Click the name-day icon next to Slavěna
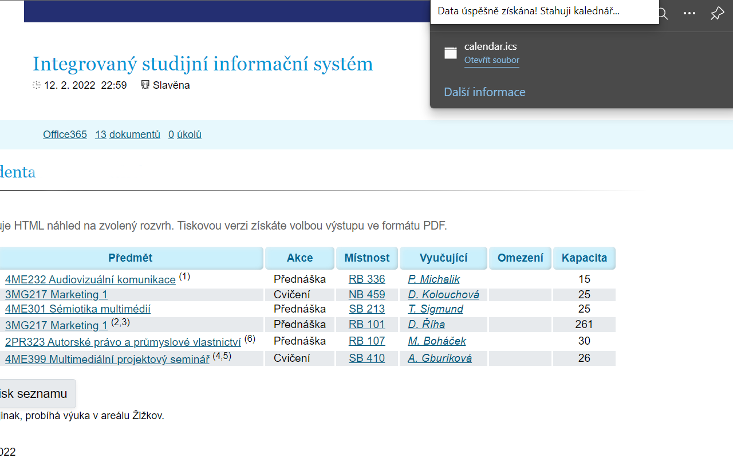This screenshot has width=733, height=458. click(x=145, y=85)
